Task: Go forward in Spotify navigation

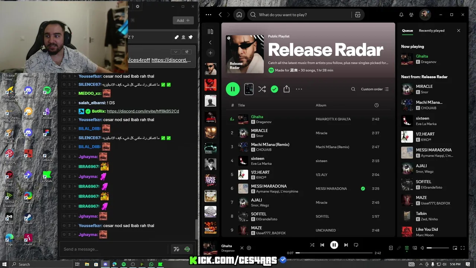Action: coord(228,15)
